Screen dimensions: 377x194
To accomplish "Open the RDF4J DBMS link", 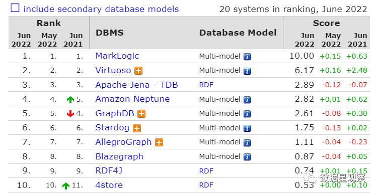I will (109, 170).
